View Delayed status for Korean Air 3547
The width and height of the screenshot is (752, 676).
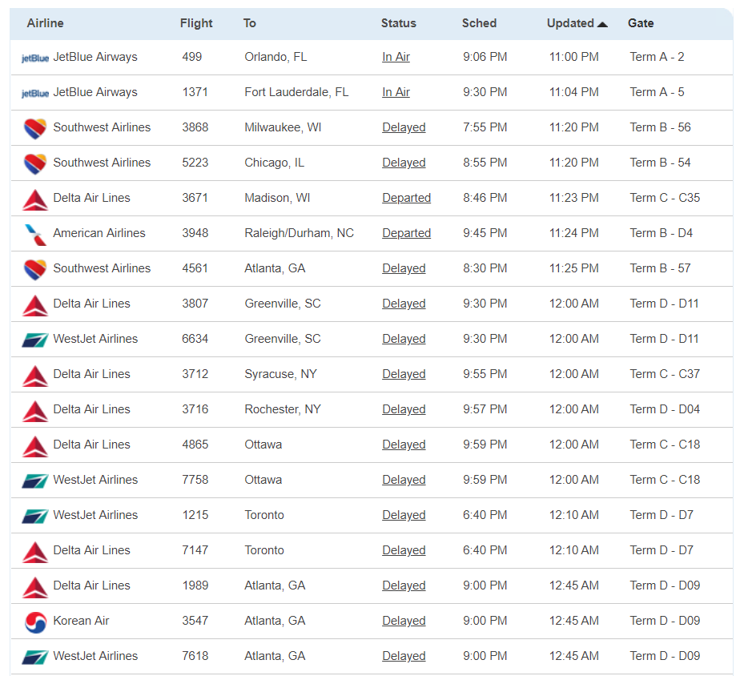tap(404, 622)
